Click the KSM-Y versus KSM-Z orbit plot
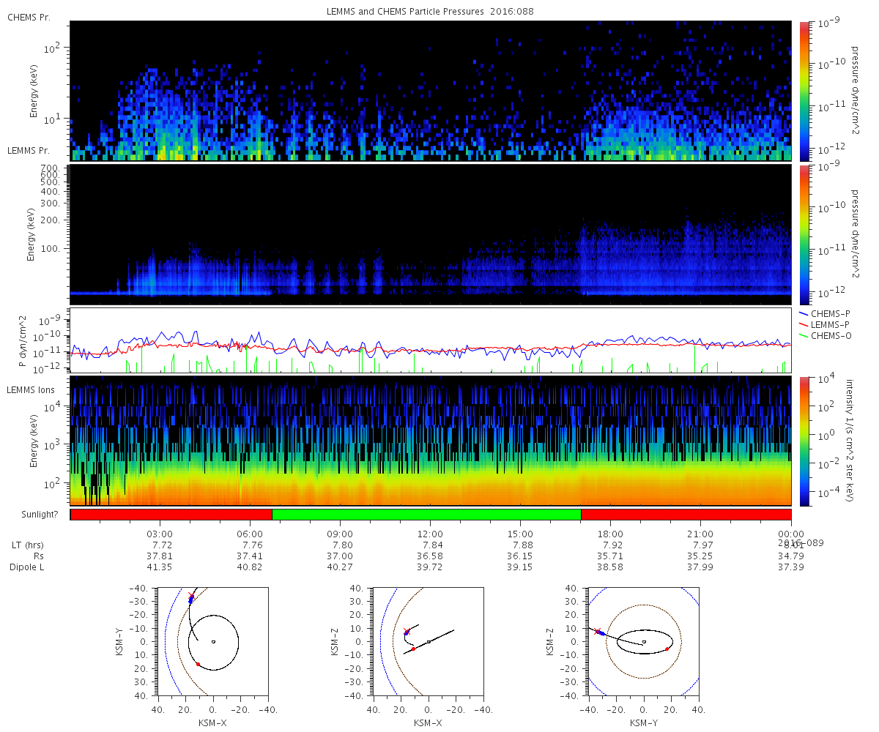Image resolution: width=879 pixels, height=732 pixels. tap(643, 640)
